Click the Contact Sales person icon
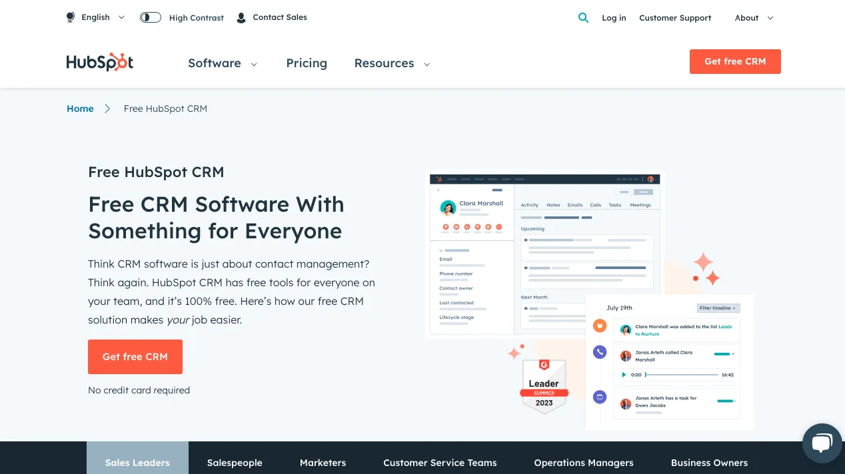The height and width of the screenshot is (474, 845). pyautogui.click(x=241, y=18)
